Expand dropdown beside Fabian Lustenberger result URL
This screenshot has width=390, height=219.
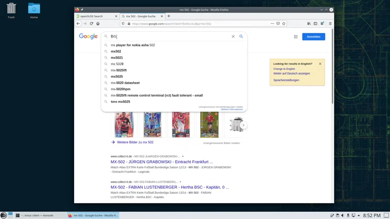tap(180, 182)
